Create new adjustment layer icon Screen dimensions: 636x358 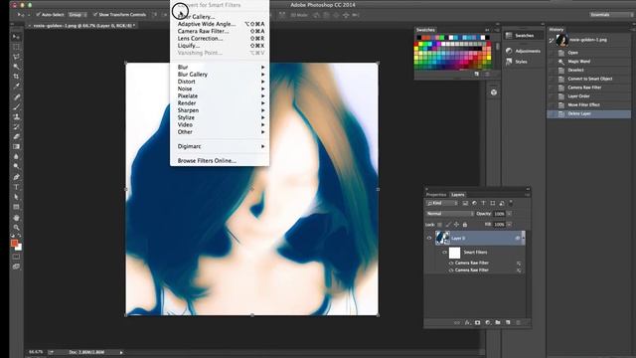[488, 322]
